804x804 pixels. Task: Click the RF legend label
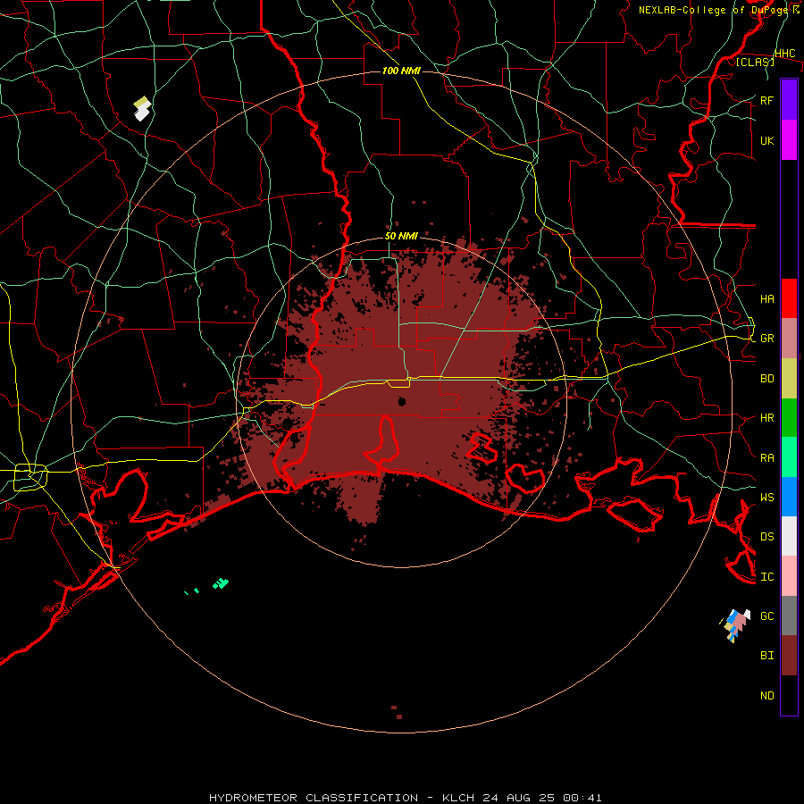tap(766, 100)
